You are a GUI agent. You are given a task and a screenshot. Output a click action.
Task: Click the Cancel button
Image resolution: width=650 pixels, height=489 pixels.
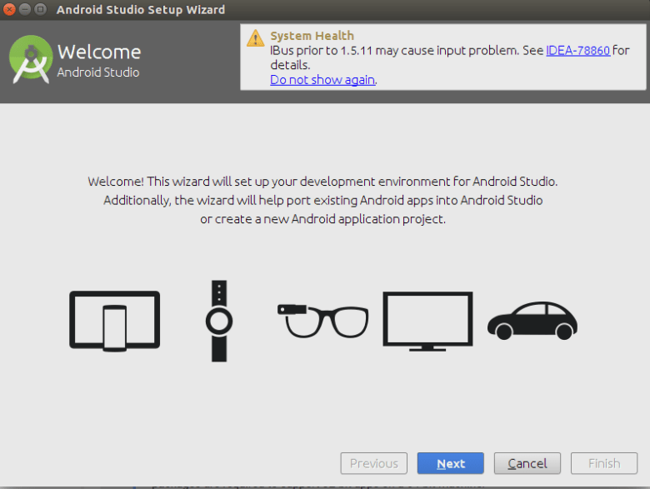point(527,463)
